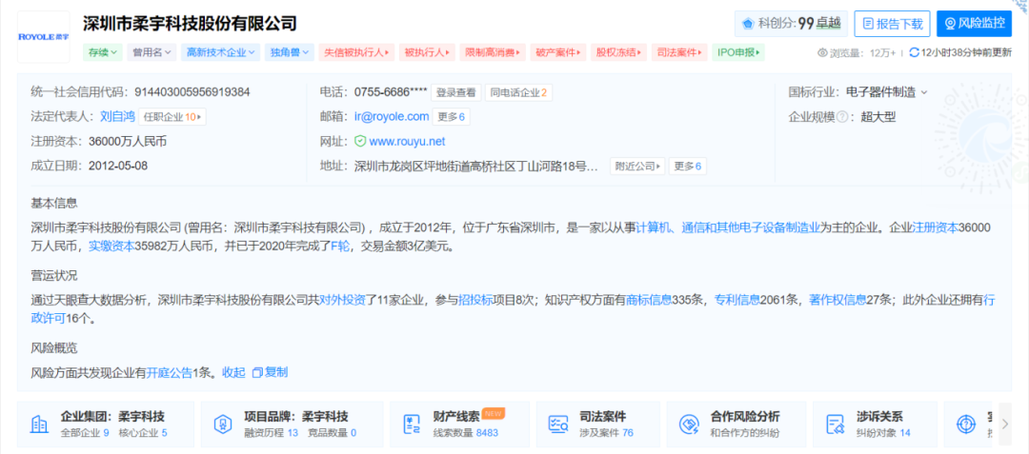Click the 涉诉关系 document icon
Viewport: 1029px width, 454px height.
[x=835, y=424]
